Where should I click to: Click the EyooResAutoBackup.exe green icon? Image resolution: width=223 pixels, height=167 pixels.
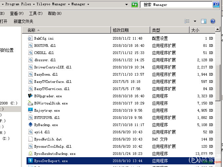tap(30, 154)
